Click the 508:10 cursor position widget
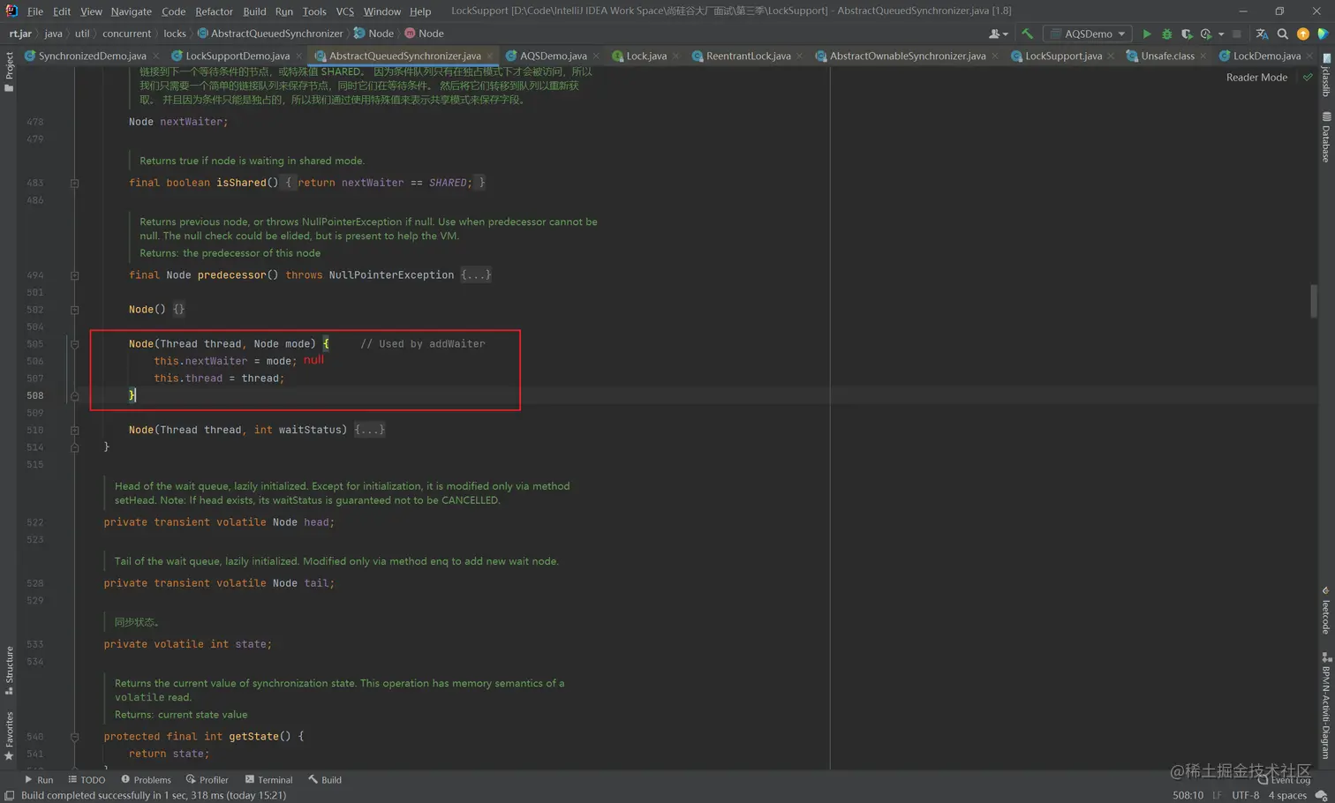The width and height of the screenshot is (1335, 803). (x=1188, y=796)
